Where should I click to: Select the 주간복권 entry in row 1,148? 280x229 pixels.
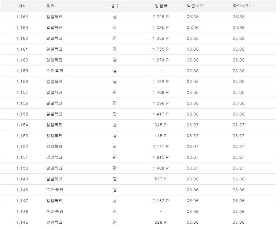pyautogui.click(x=54, y=190)
